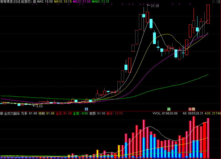Select the MA10 moving average label
221x159 pixels.
click(x=63, y=2)
